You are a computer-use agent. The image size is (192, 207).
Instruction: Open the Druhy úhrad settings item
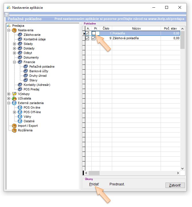click(x=38, y=76)
